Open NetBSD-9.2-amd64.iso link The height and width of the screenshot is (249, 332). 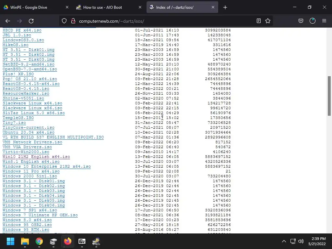[x=29, y=64]
